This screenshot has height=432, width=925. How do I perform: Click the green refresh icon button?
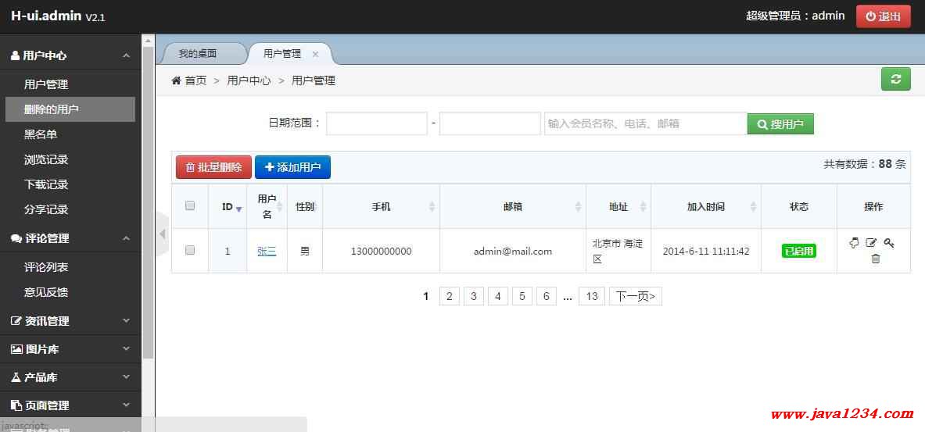(895, 79)
